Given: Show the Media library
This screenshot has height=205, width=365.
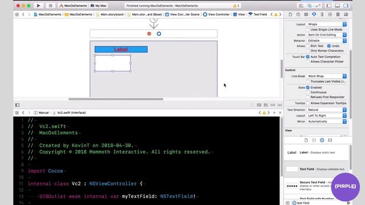Looking at the screenshot, I should coord(330,140).
